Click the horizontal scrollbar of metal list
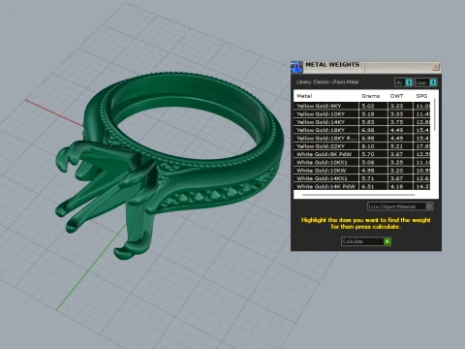The width and height of the screenshot is (465, 349). tap(358, 195)
